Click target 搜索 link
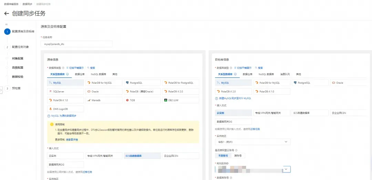 (259, 68)
